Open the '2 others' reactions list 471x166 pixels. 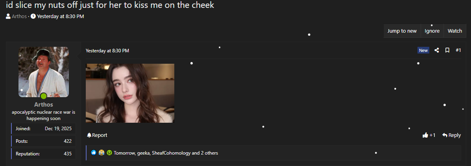(209, 153)
